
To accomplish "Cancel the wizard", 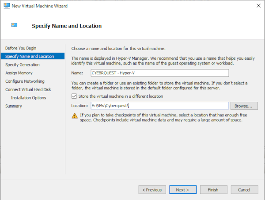I will click(244, 189).
